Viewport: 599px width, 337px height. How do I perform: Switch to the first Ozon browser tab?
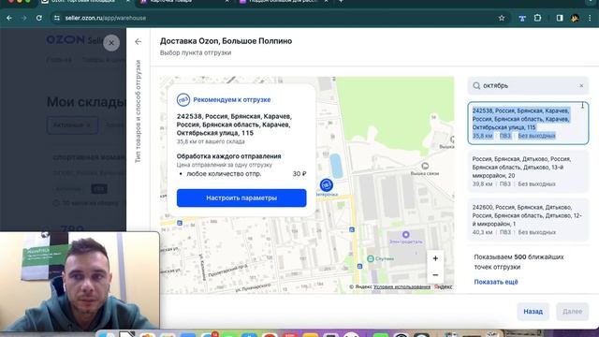86,2
